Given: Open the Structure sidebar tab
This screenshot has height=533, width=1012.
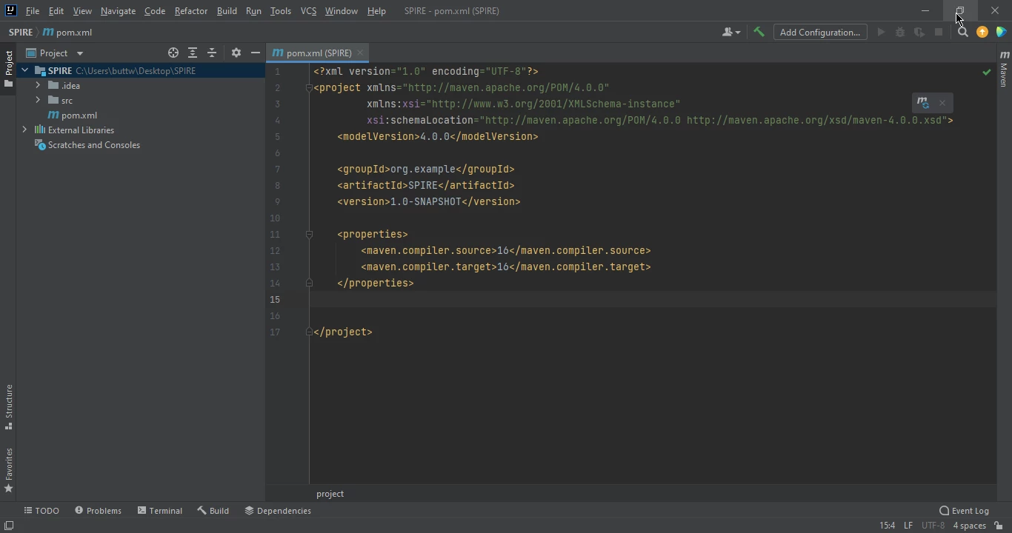Looking at the screenshot, I should coord(8,407).
